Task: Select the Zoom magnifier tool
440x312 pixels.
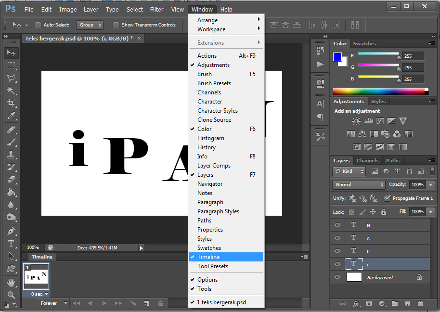Action: [x=11, y=295]
